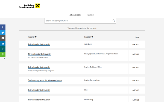This screenshot has width=164, height=102.
Task: Click date 6/1/2025
Action: [x=136, y=100]
